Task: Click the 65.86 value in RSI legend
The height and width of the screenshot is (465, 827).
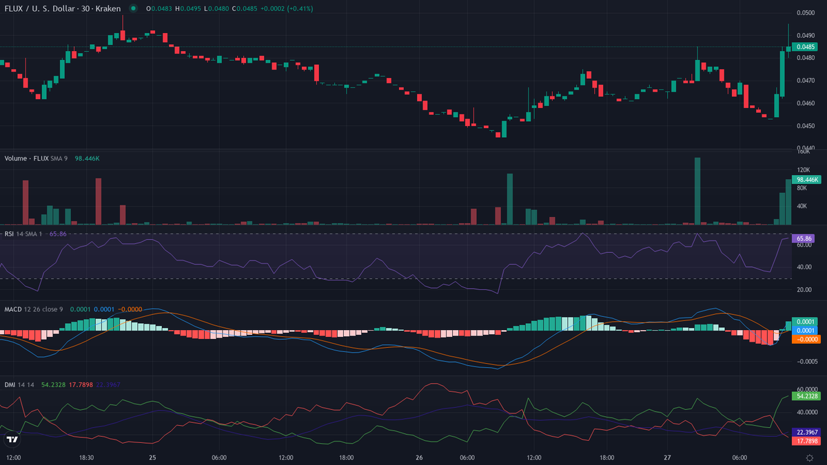Action: 58,234
